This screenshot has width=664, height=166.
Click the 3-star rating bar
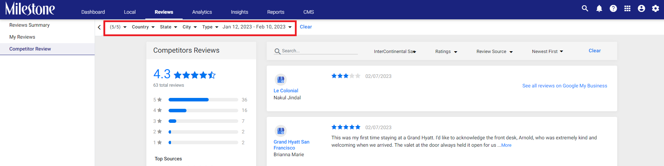203,121
